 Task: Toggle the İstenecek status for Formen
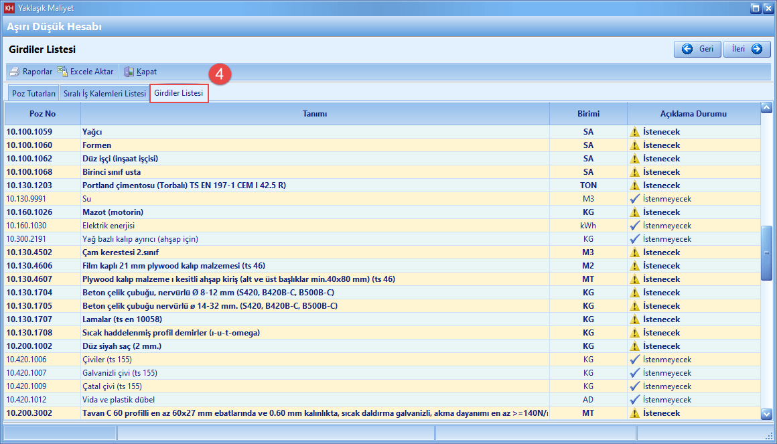click(661, 145)
